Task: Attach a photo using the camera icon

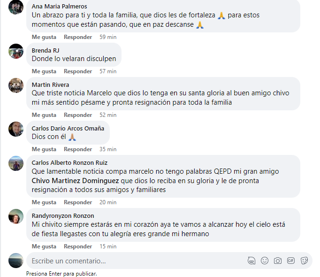Action: click(278, 261)
